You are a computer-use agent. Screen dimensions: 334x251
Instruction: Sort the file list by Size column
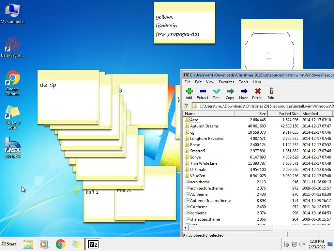251,113
